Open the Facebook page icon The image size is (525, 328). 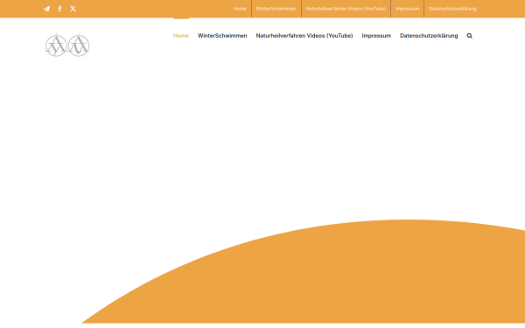tap(59, 9)
